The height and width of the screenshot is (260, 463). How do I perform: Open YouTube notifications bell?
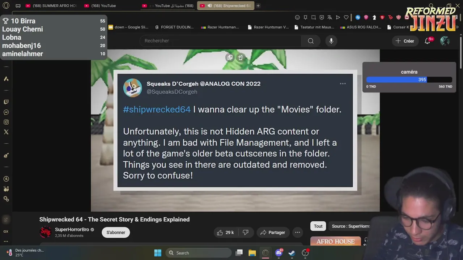(x=427, y=41)
